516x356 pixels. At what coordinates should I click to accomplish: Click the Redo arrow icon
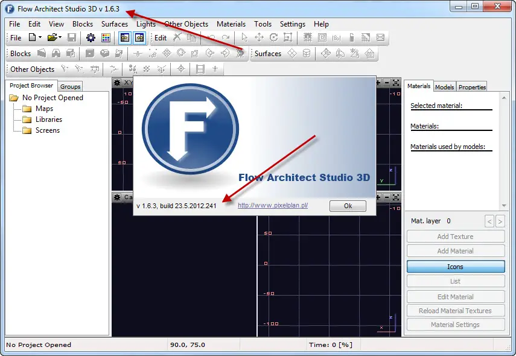(226, 37)
